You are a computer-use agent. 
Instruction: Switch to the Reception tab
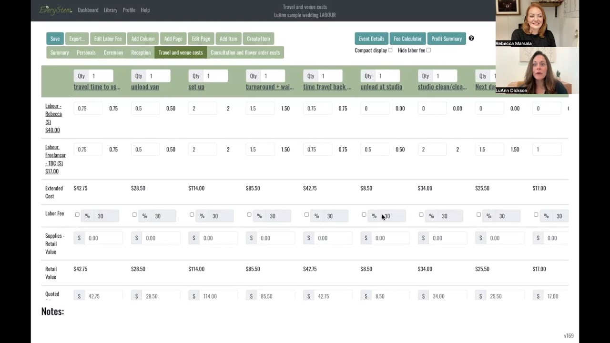pyautogui.click(x=141, y=52)
